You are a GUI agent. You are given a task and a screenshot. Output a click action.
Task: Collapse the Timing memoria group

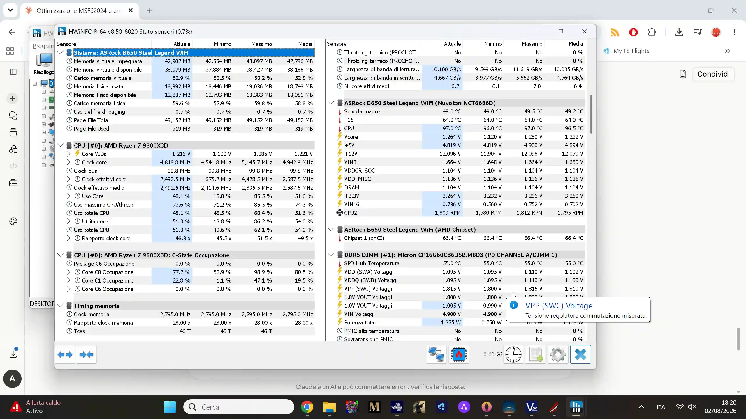(x=61, y=306)
